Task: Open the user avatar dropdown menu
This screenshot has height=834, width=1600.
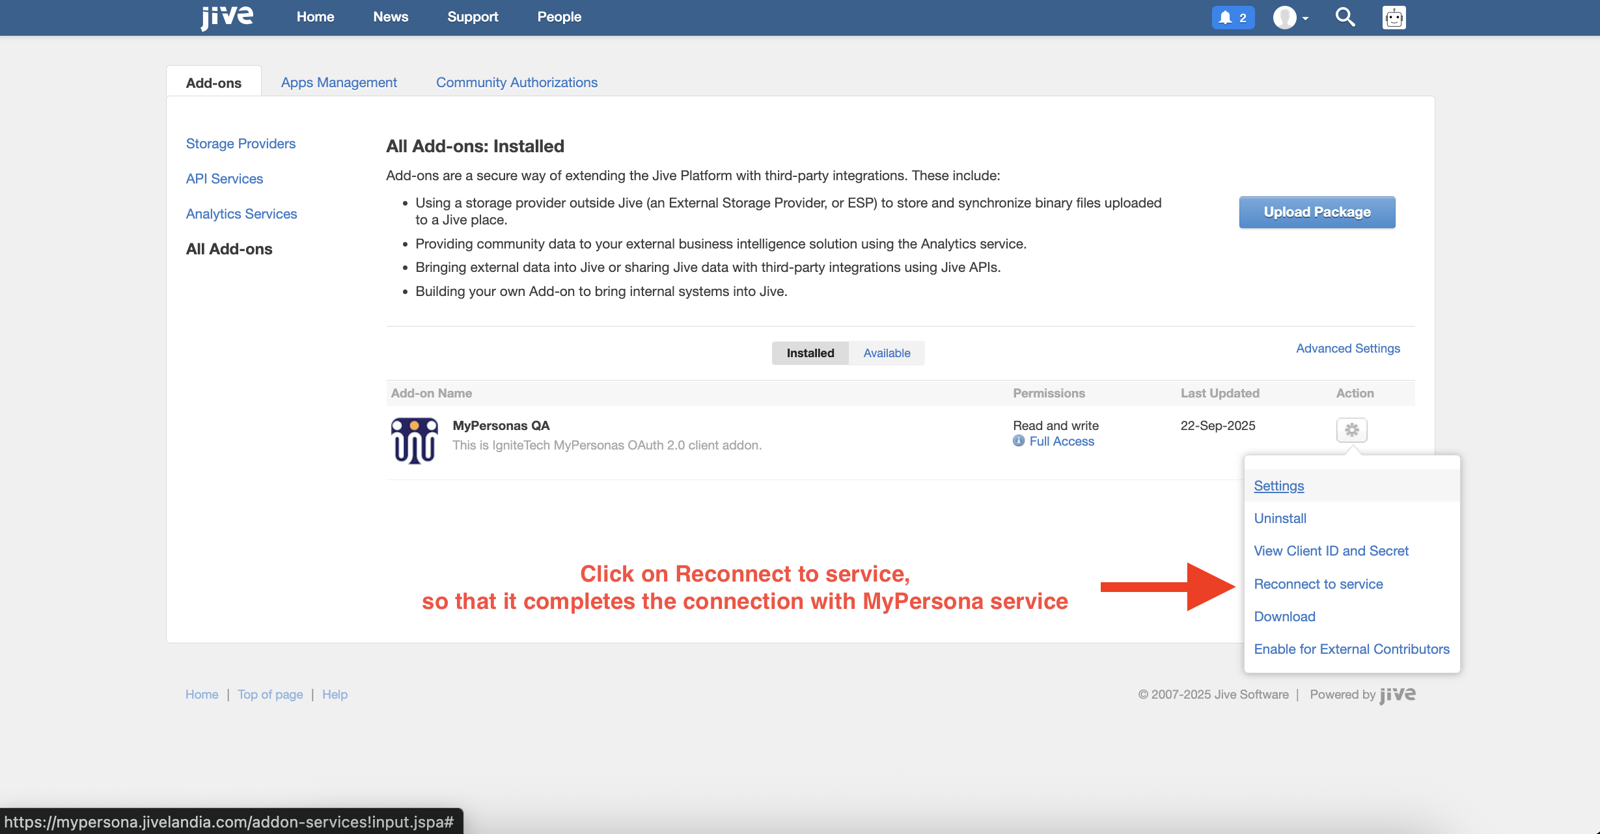Action: pyautogui.click(x=1290, y=18)
